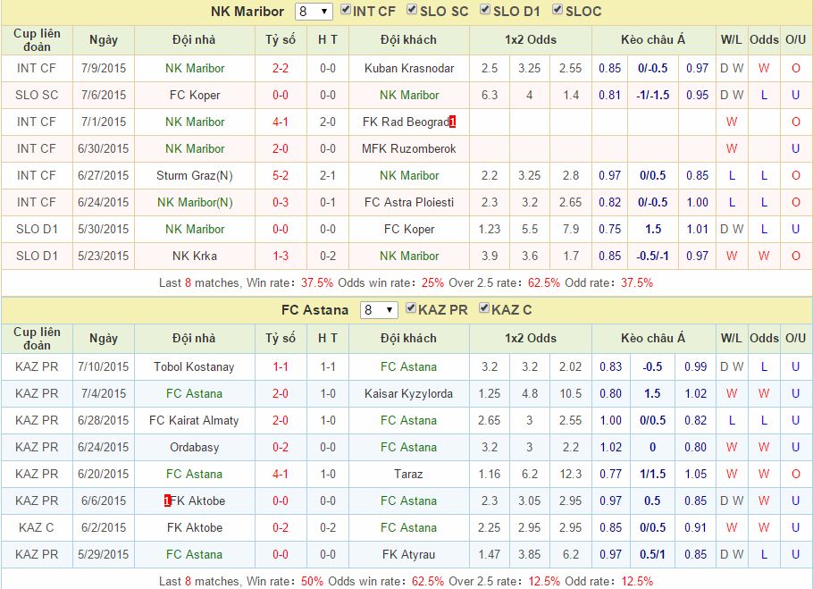Click the red card icon beside FK Aktobe on 6/6/2015
This screenshot has height=589, width=813.
167,501
